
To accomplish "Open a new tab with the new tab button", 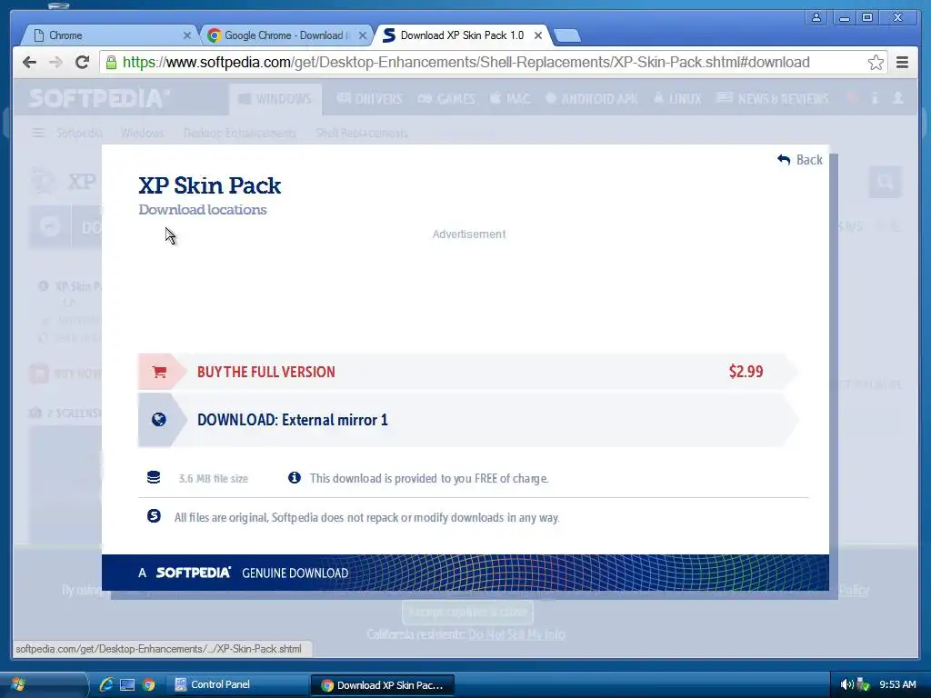I will click(x=567, y=36).
